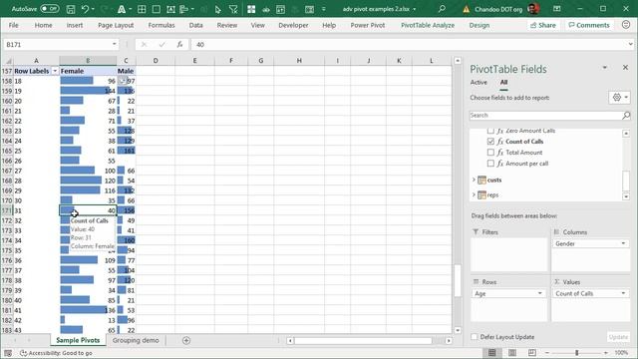Select the Active tab in PivotTable Fields
The height and width of the screenshot is (359, 638).
point(478,82)
